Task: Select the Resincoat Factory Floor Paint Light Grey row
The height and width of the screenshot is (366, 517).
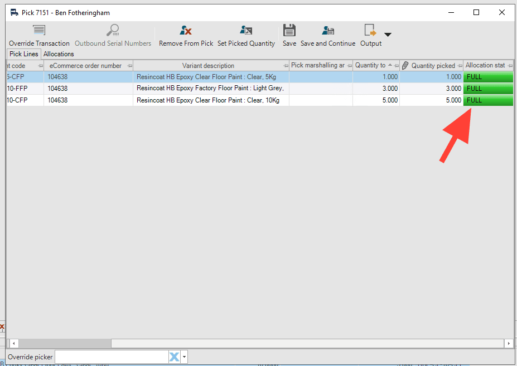Action: click(260, 89)
